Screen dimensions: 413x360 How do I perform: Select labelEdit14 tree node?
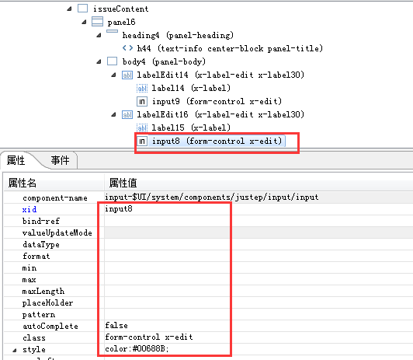click(x=220, y=75)
